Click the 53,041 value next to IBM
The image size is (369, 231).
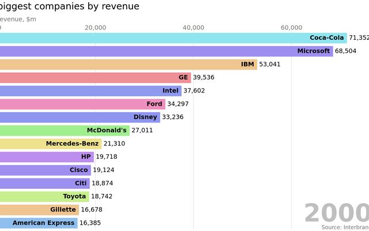pyautogui.click(x=269, y=64)
